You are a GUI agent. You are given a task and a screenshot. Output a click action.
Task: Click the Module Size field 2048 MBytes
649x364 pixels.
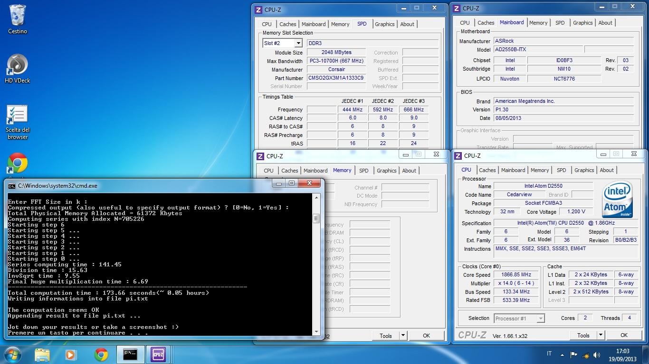click(x=336, y=53)
